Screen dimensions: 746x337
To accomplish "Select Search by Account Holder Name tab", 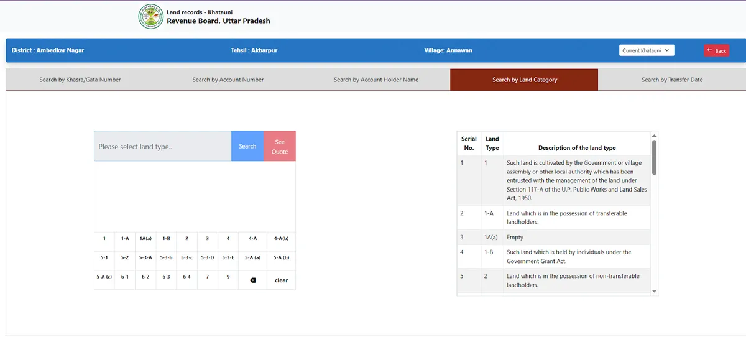I will pos(375,80).
